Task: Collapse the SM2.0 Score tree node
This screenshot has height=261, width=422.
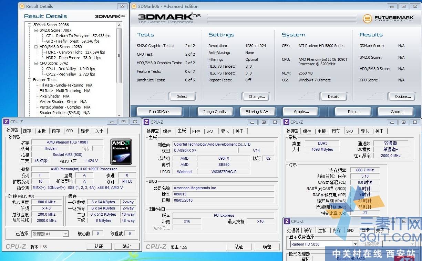Action: [37, 30]
